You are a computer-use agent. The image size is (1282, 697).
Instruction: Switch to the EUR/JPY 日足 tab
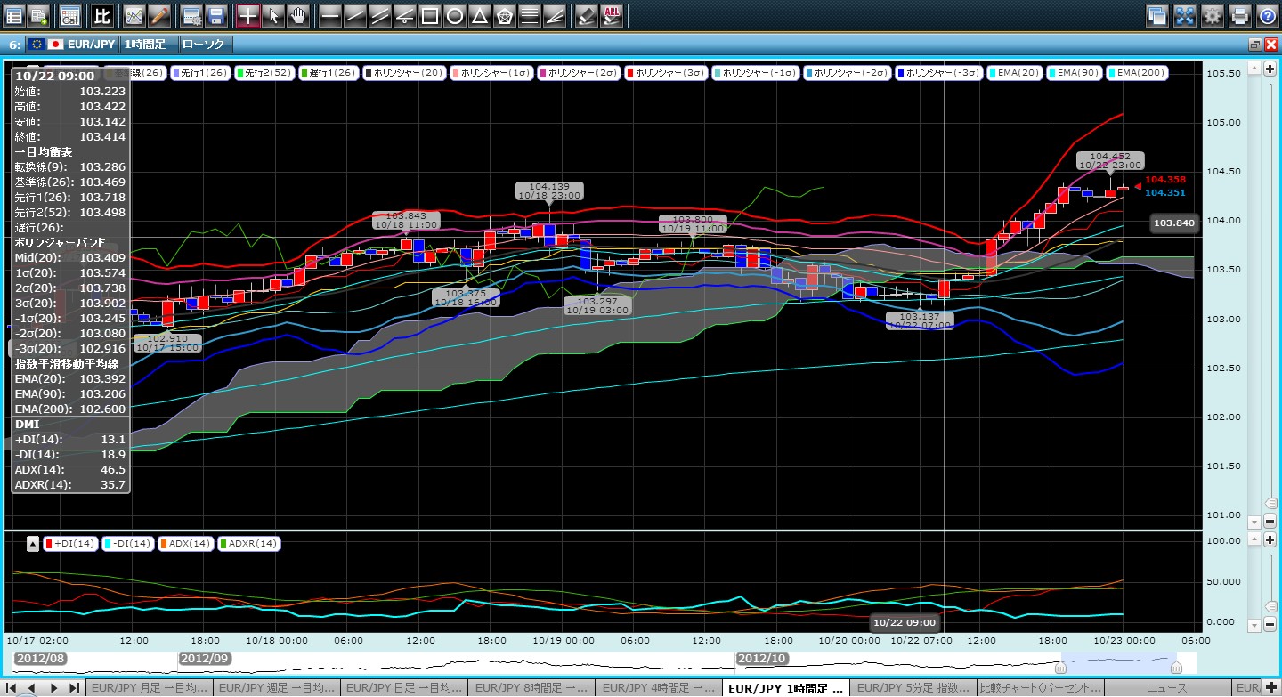[x=402, y=688]
